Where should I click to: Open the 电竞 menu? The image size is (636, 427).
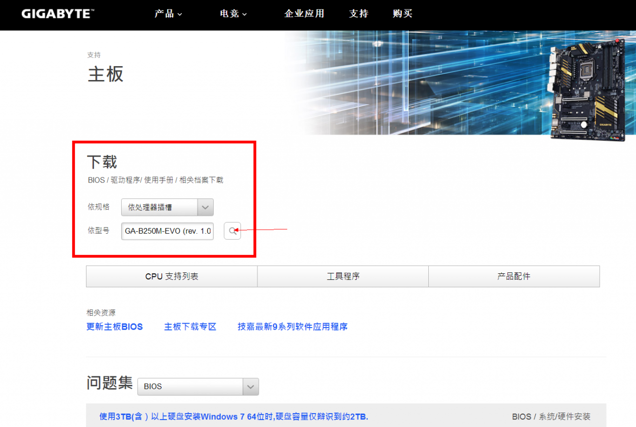point(233,14)
